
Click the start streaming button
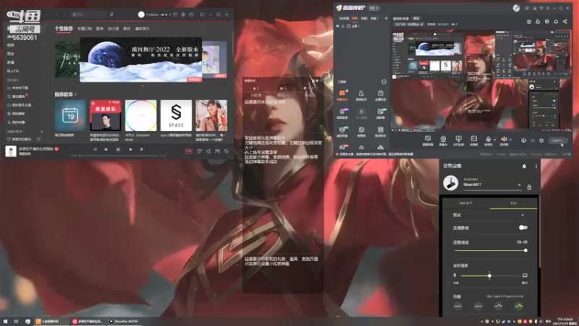pyautogui.click(x=557, y=141)
